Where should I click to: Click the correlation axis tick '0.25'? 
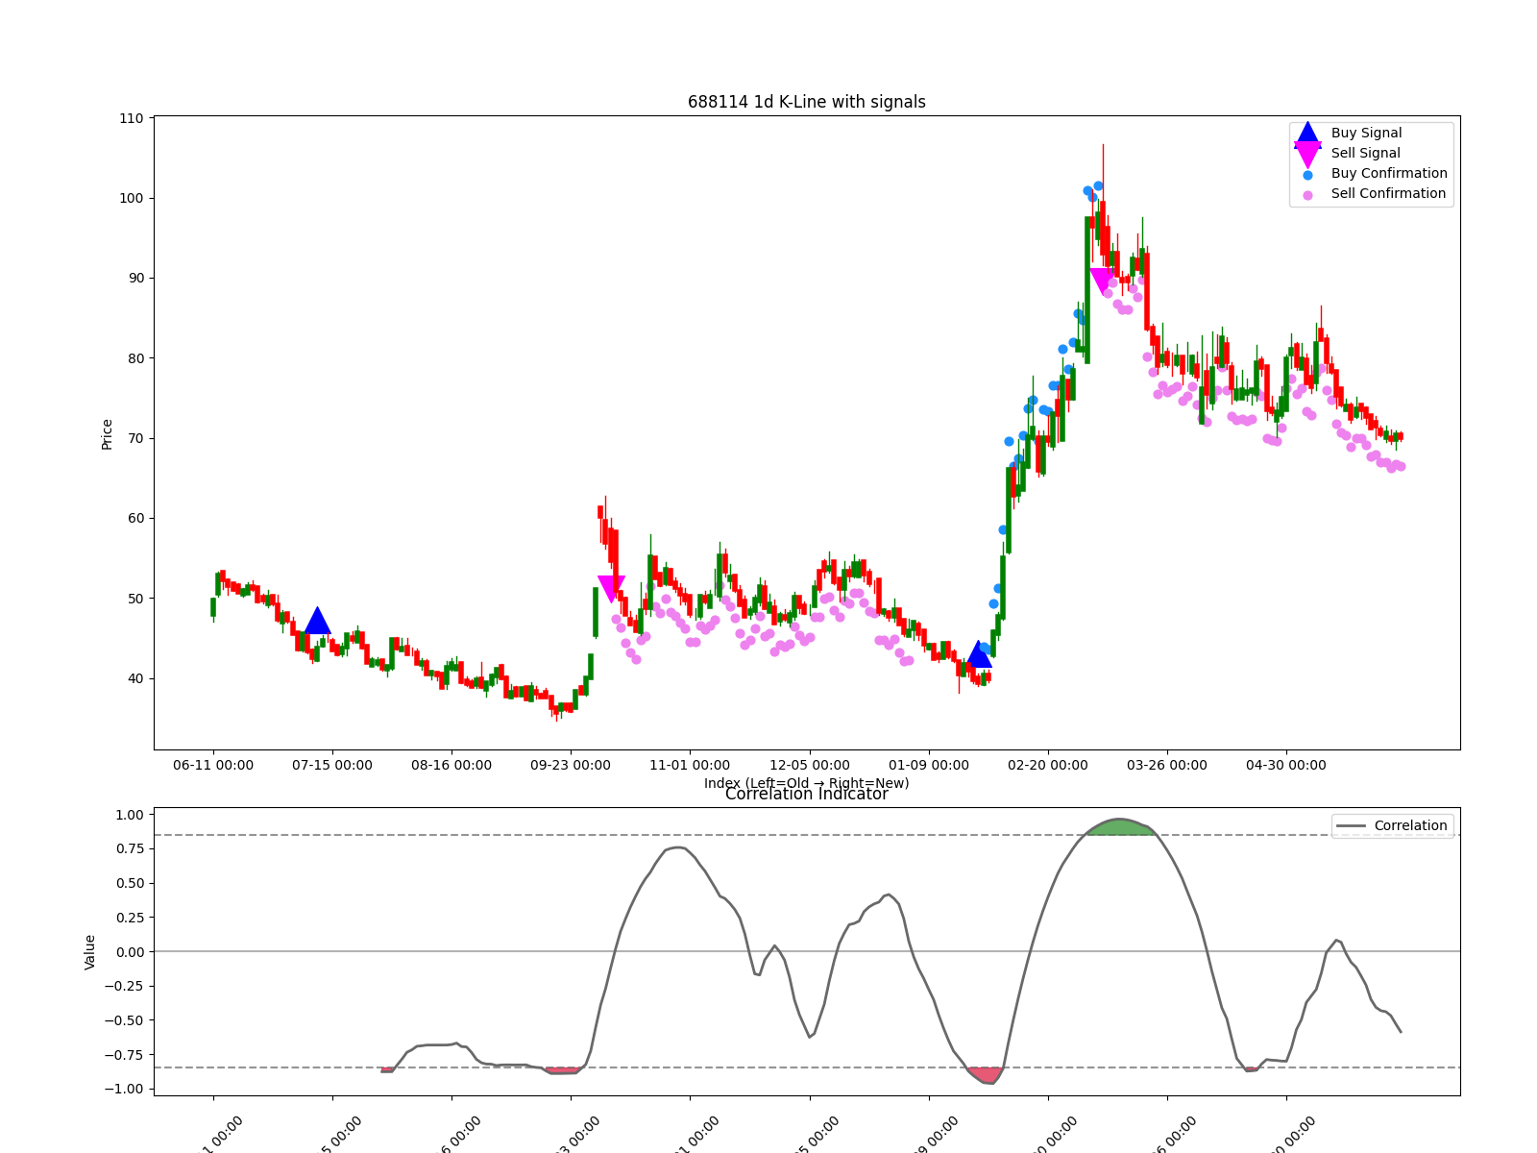pyautogui.click(x=129, y=919)
